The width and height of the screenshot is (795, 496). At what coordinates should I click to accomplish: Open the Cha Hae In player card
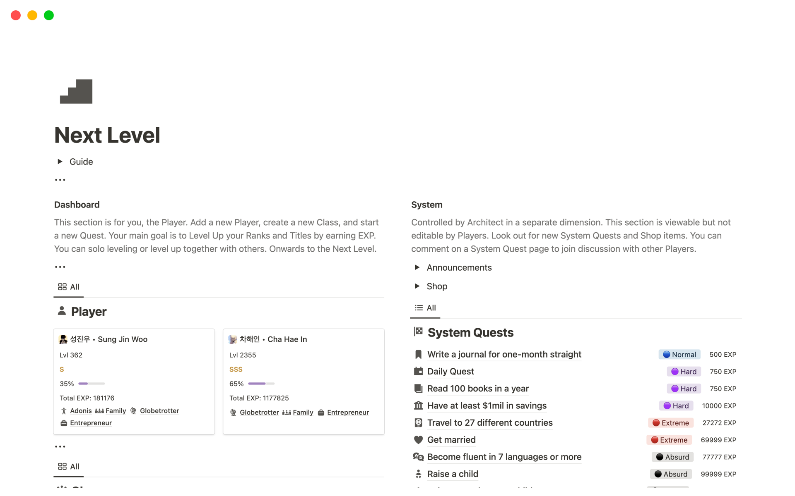tap(304, 381)
